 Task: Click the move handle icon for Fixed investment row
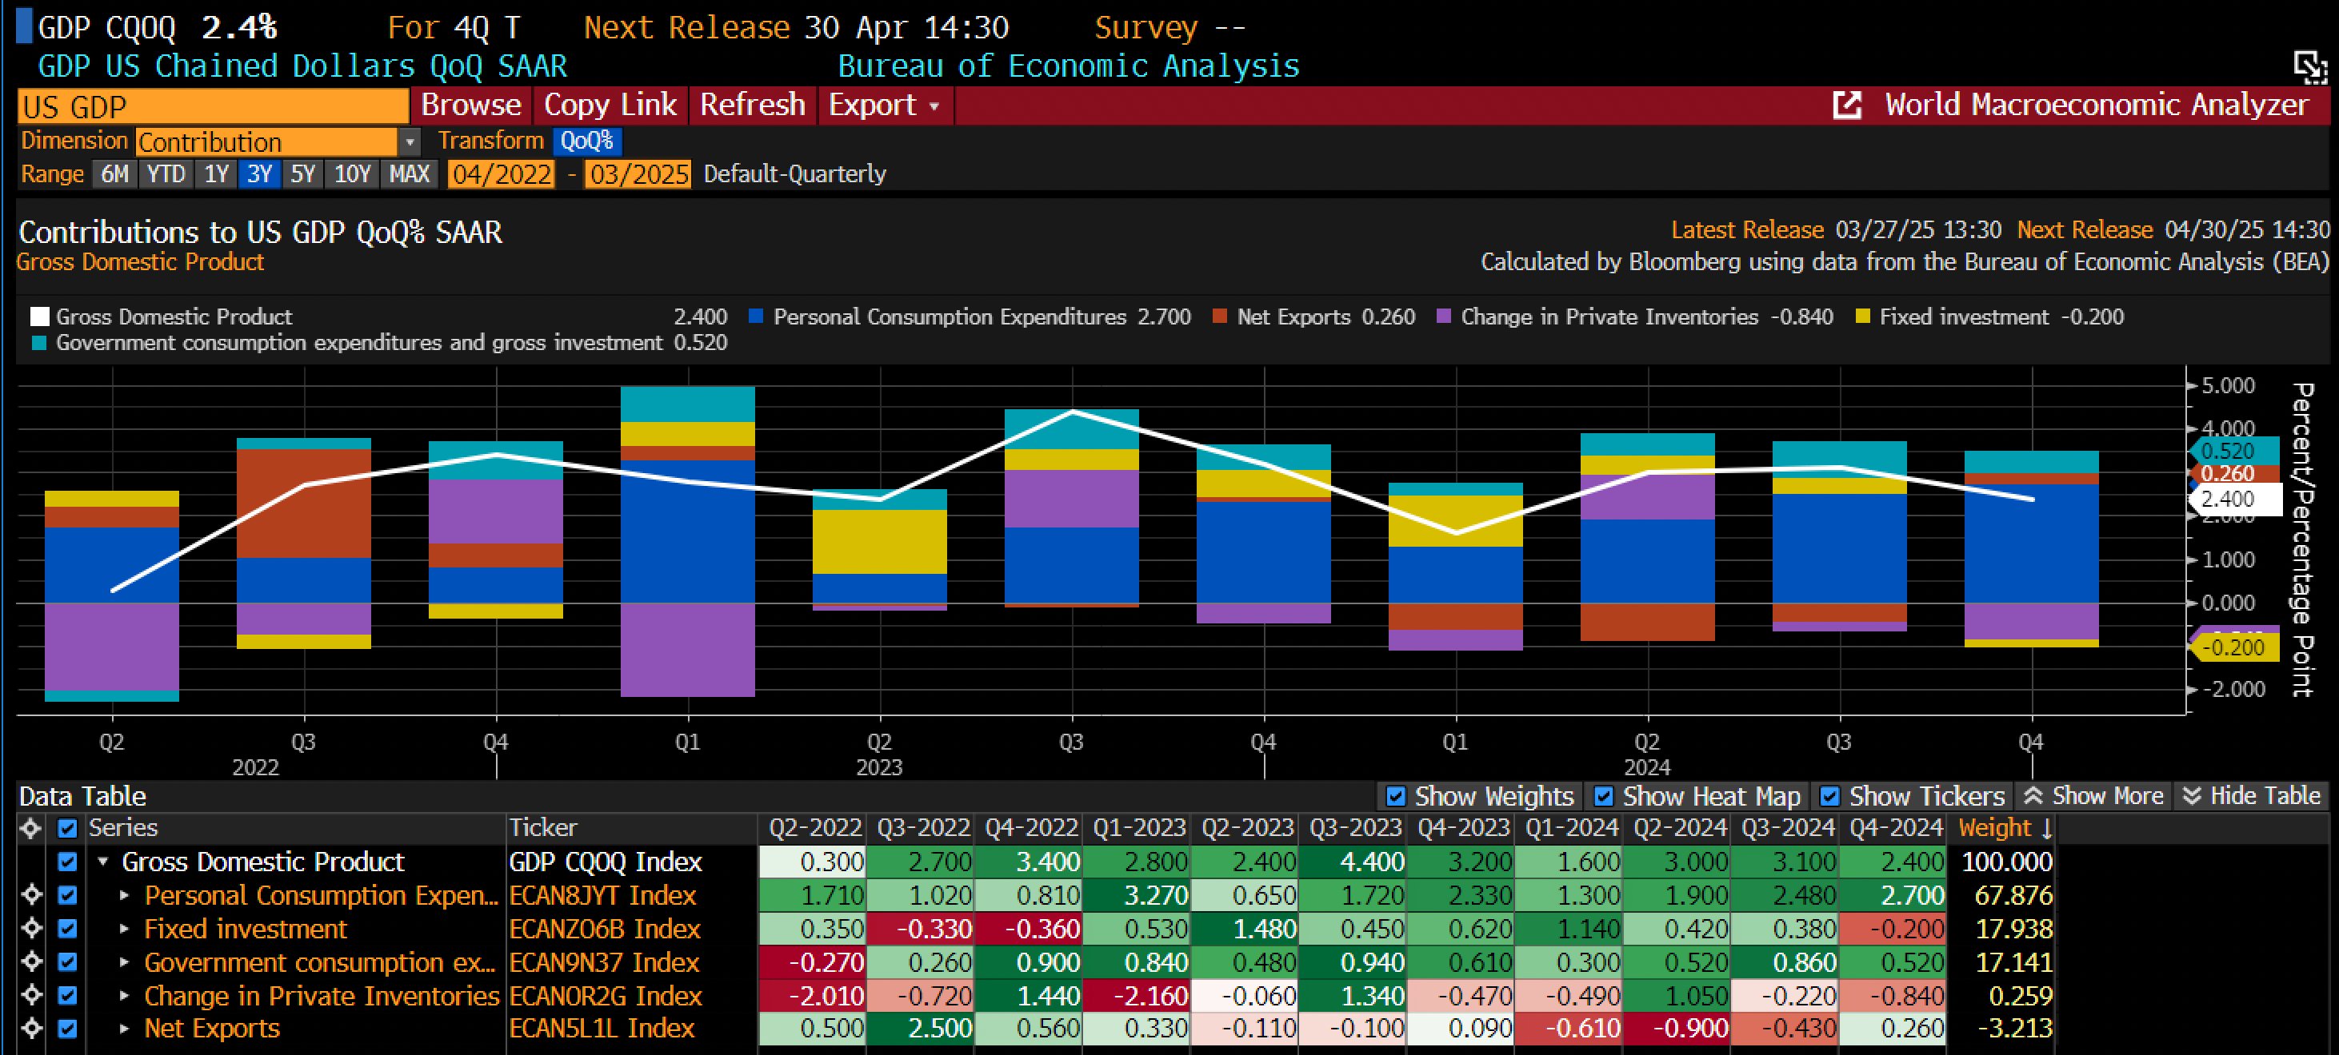tap(32, 929)
